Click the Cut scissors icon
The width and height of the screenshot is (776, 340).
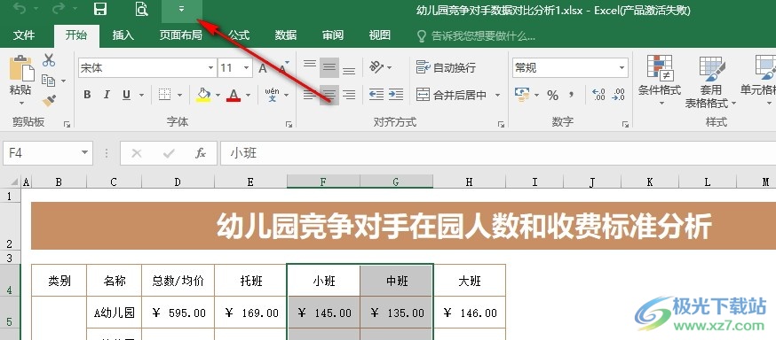pyautogui.click(x=49, y=60)
